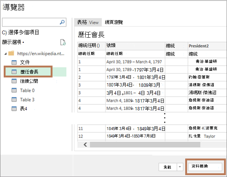Viewport: 227px width, 177px height.
Task: Click the wikipedia folder icon
Action: (x=11, y=53)
